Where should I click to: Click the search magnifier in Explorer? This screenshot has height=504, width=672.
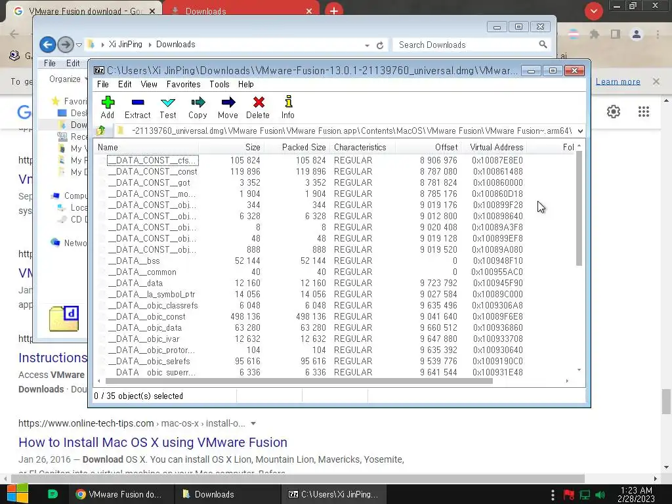coord(543,44)
